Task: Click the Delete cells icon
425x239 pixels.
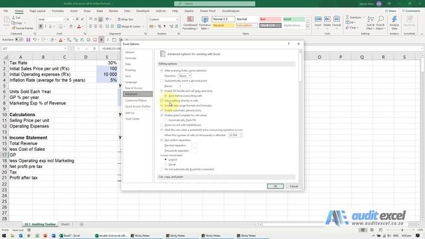Action: pyautogui.click(x=327, y=19)
